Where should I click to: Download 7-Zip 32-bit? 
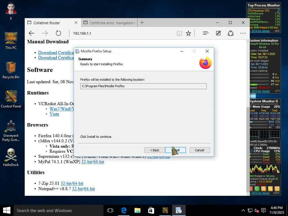66,183
